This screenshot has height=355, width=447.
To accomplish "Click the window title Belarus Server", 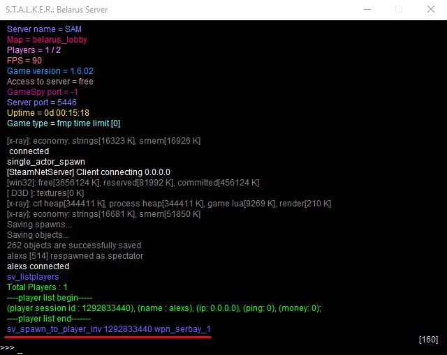I will pos(57,10).
